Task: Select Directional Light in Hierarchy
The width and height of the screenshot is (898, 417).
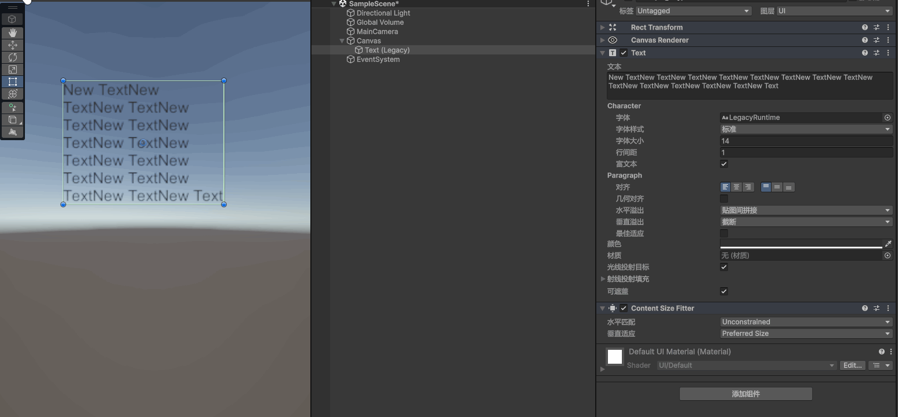Action: [x=383, y=13]
